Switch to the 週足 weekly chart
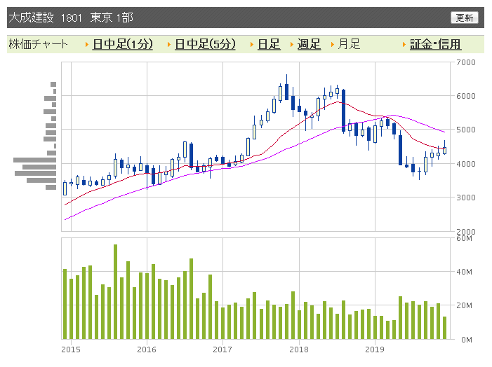This screenshot has height=367, width=492. (309, 44)
